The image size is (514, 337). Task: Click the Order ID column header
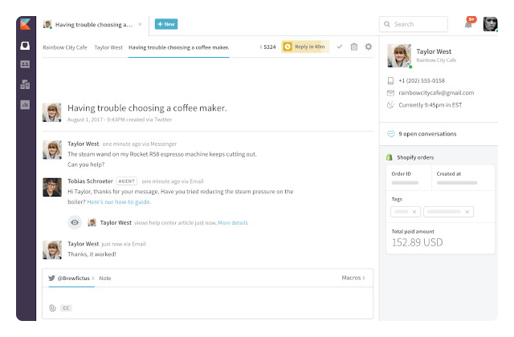401,174
